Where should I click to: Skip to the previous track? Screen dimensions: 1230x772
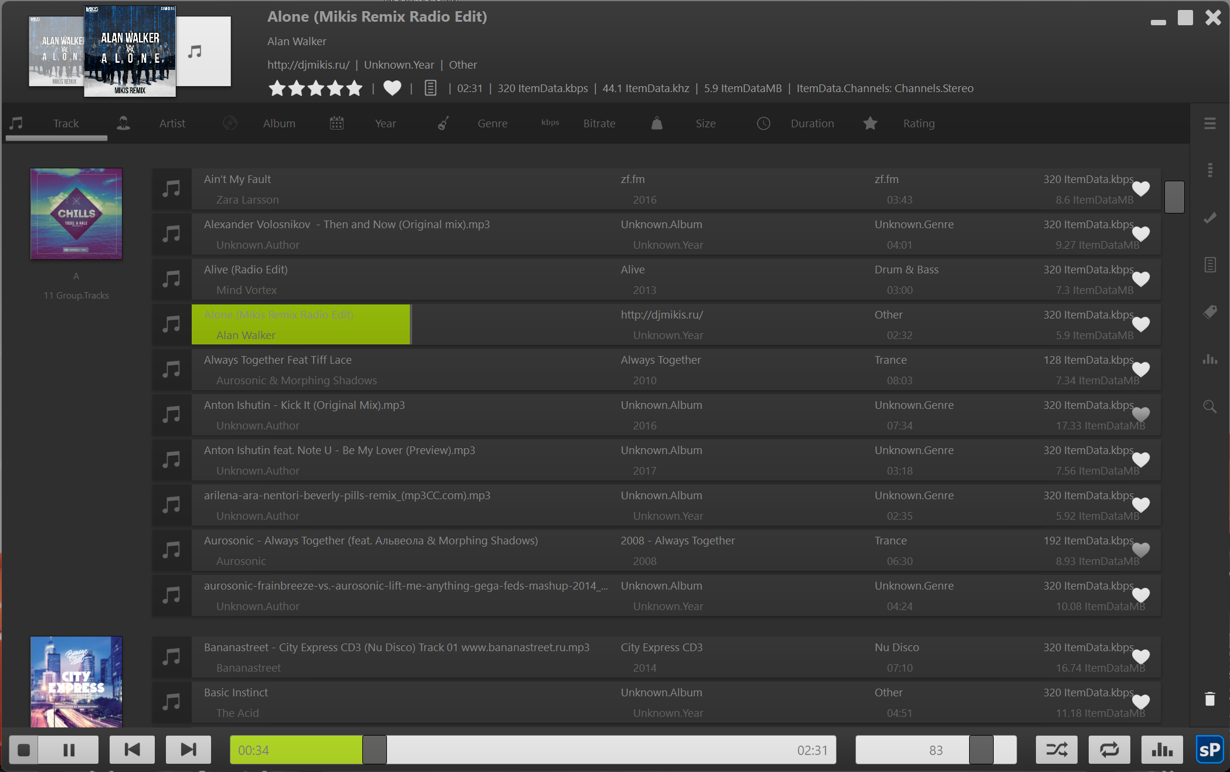pyautogui.click(x=132, y=750)
